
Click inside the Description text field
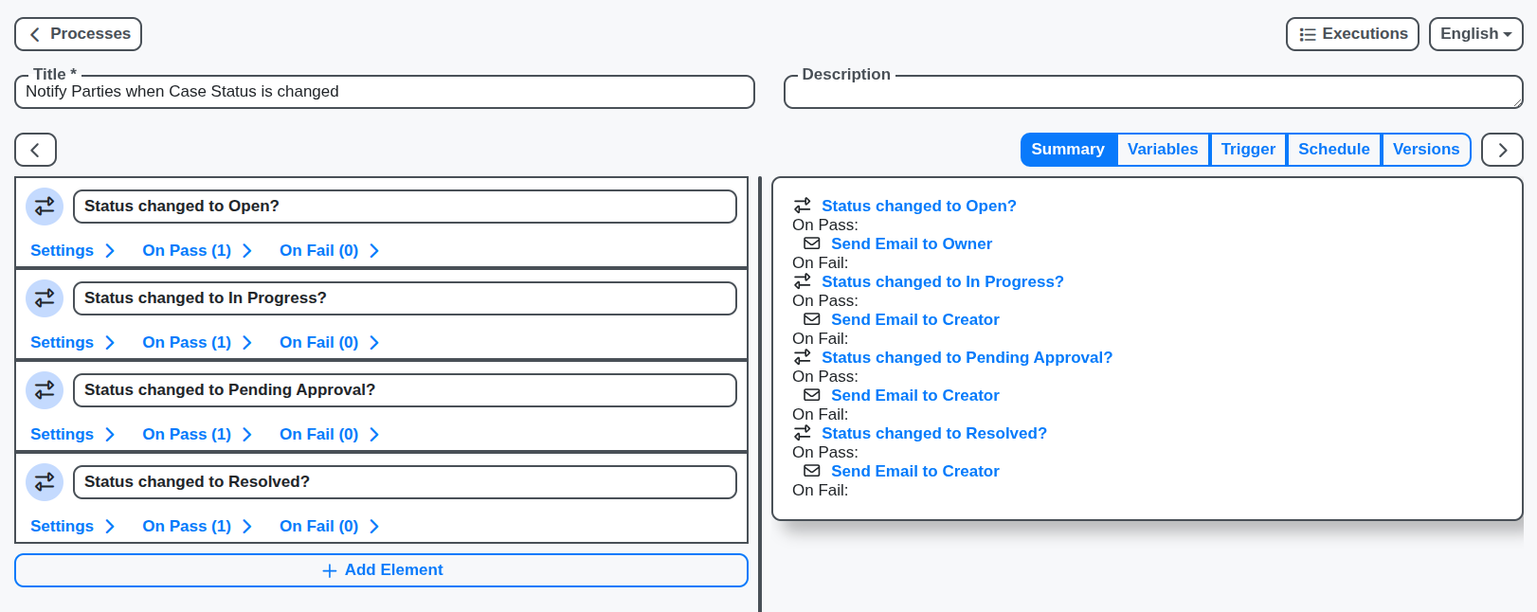pos(1151,92)
